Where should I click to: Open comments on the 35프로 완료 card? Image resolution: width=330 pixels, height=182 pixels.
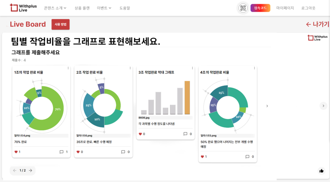click(x=123, y=152)
